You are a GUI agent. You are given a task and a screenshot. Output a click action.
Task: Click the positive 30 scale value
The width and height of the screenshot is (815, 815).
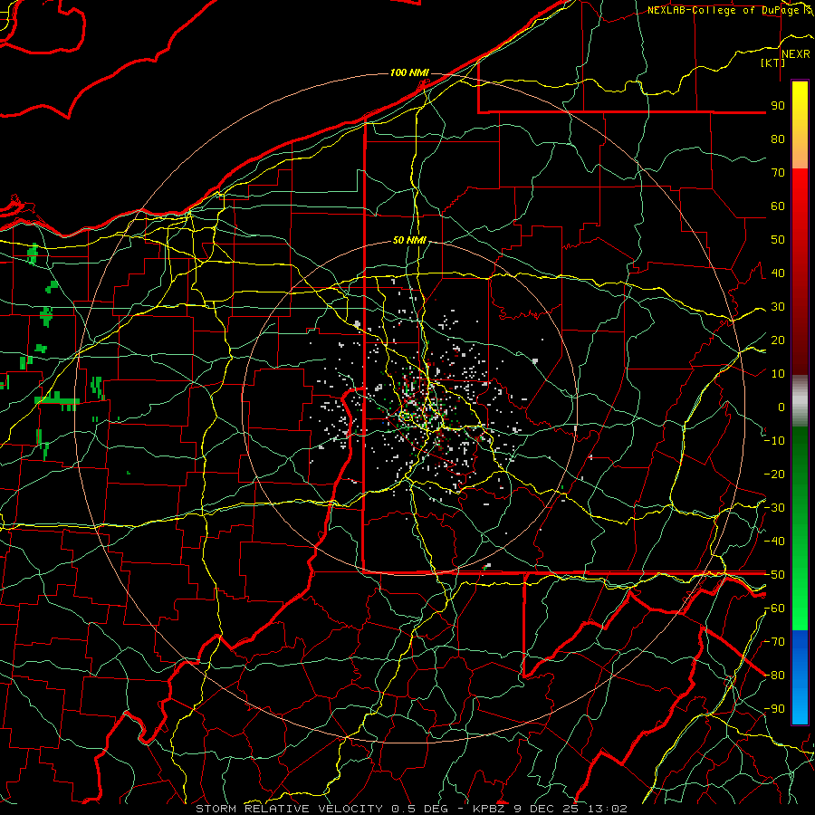point(778,307)
